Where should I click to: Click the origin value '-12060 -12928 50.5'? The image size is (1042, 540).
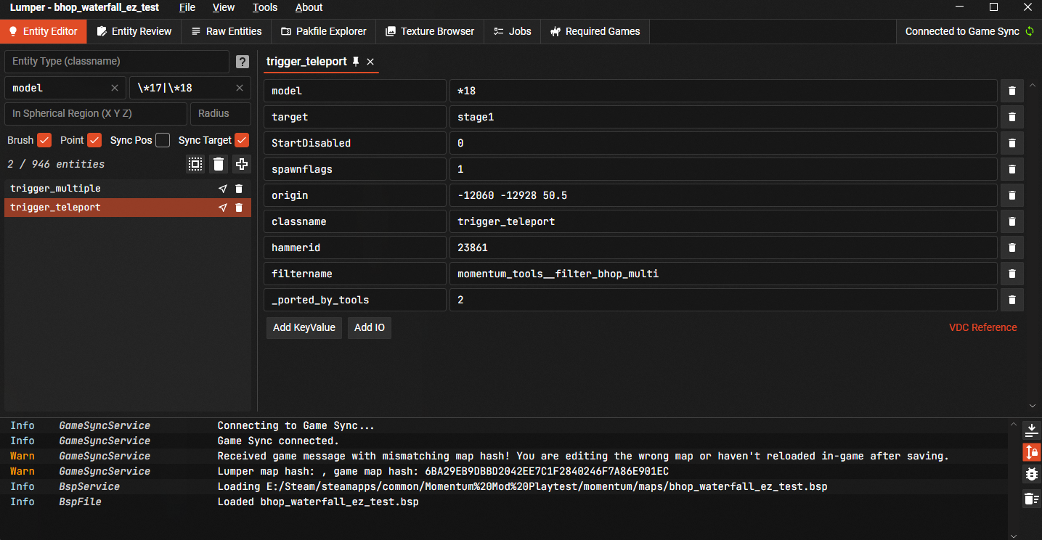[723, 195]
